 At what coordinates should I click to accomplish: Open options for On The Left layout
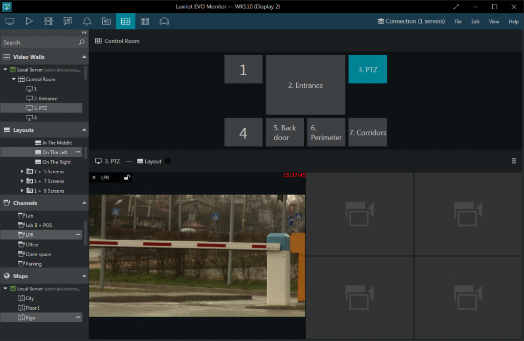[78, 152]
